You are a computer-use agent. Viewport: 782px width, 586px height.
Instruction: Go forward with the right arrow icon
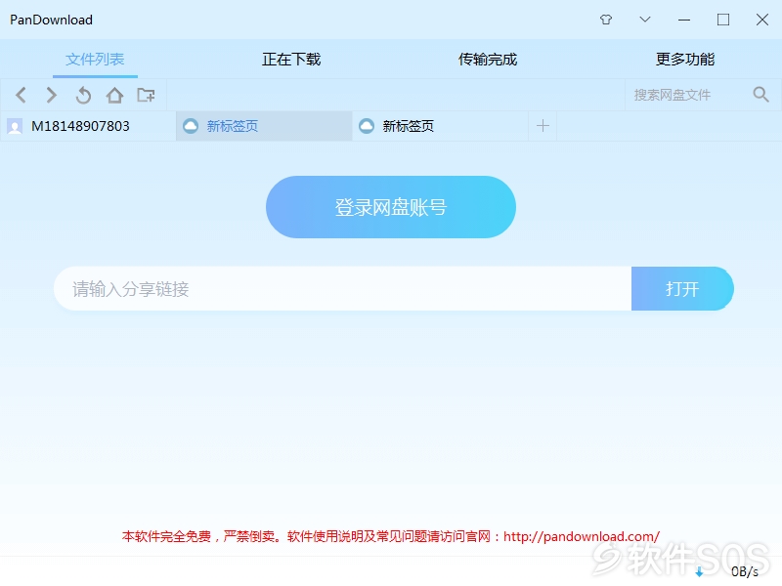pos(52,95)
